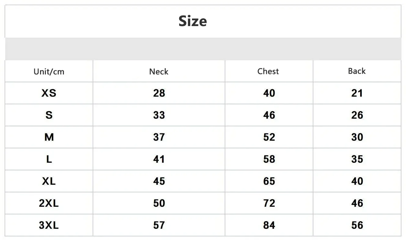406x241 pixels.
Task: Click the gray band below Size title
Action: pyautogui.click(x=203, y=49)
